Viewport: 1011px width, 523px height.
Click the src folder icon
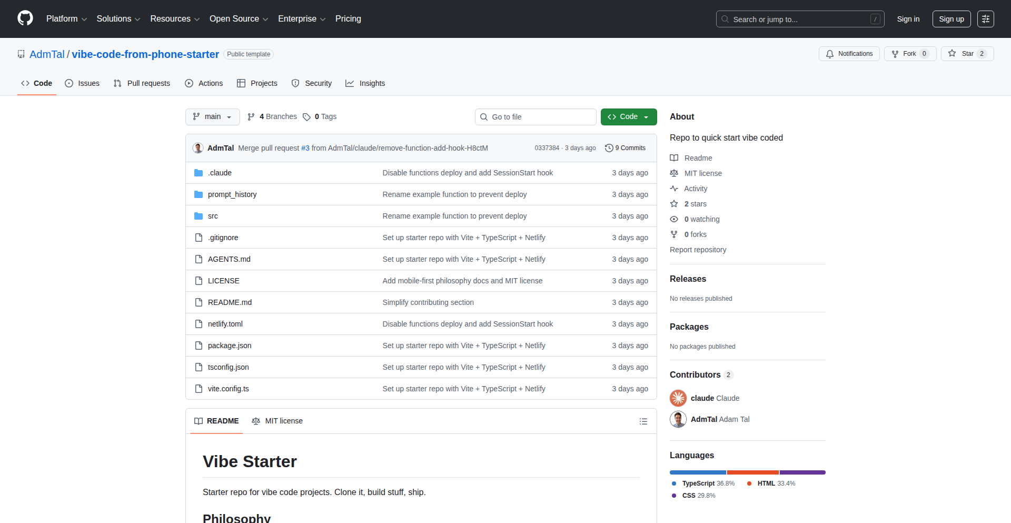(199, 216)
